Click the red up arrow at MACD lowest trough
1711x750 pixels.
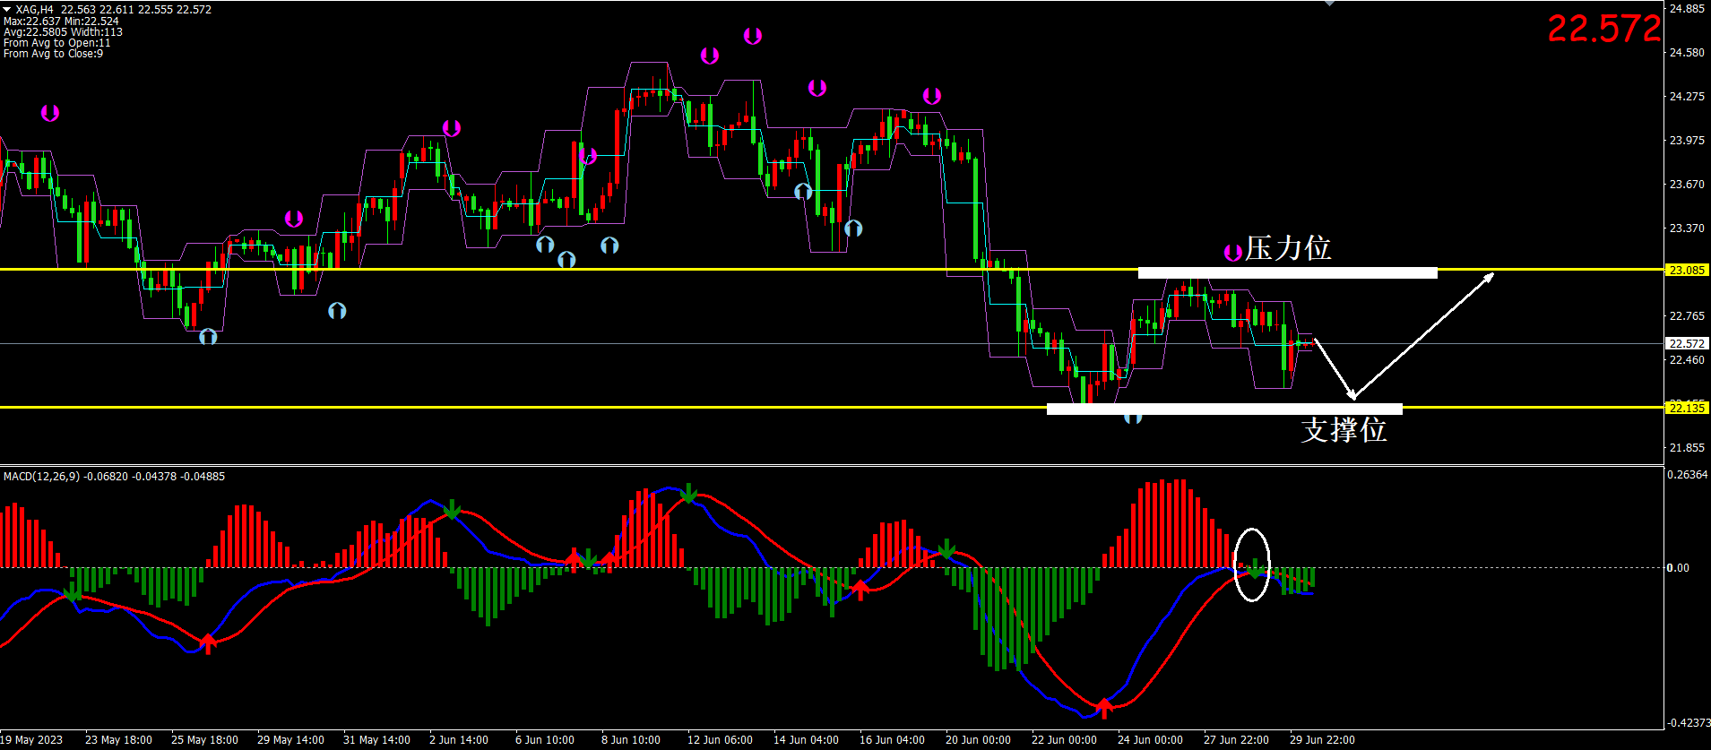1104,709
